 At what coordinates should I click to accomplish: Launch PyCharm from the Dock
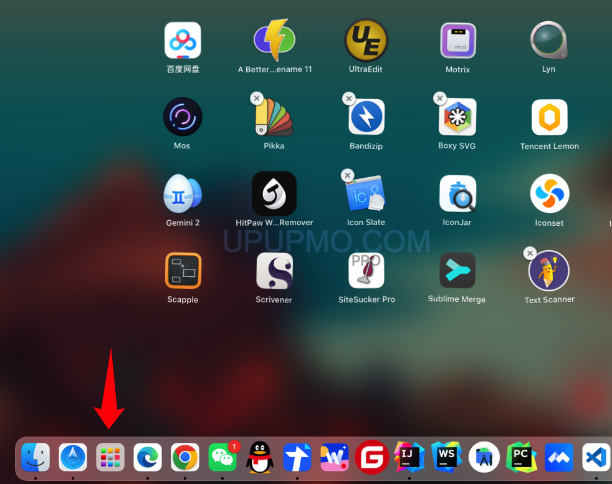(522, 457)
